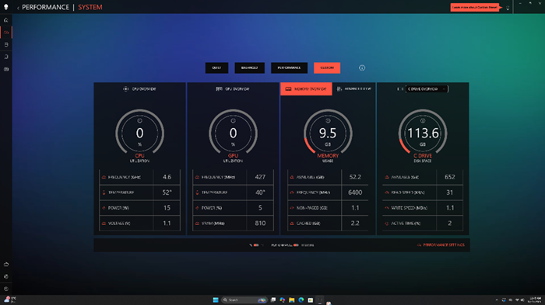
Task: Click CPU power value 15
Action: tap(167, 208)
